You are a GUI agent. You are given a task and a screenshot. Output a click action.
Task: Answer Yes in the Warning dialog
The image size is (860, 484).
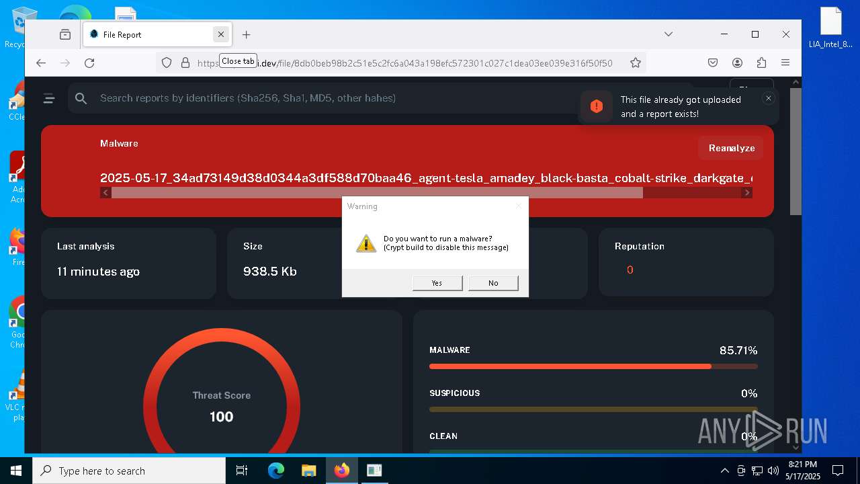[x=437, y=283]
